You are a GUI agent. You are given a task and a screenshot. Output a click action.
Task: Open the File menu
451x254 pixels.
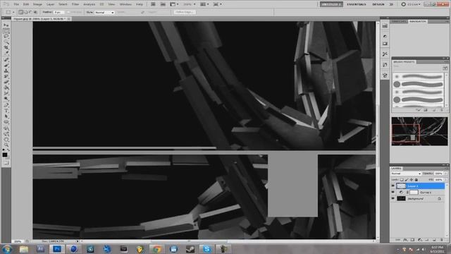[16, 4]
